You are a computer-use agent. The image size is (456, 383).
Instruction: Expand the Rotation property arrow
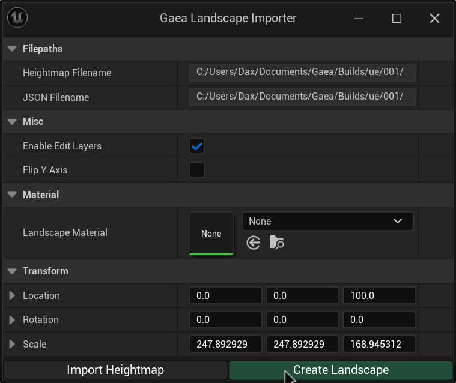12,320
